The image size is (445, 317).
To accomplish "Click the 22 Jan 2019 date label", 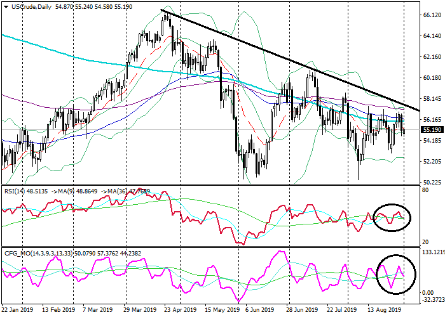I will [19, 311].
